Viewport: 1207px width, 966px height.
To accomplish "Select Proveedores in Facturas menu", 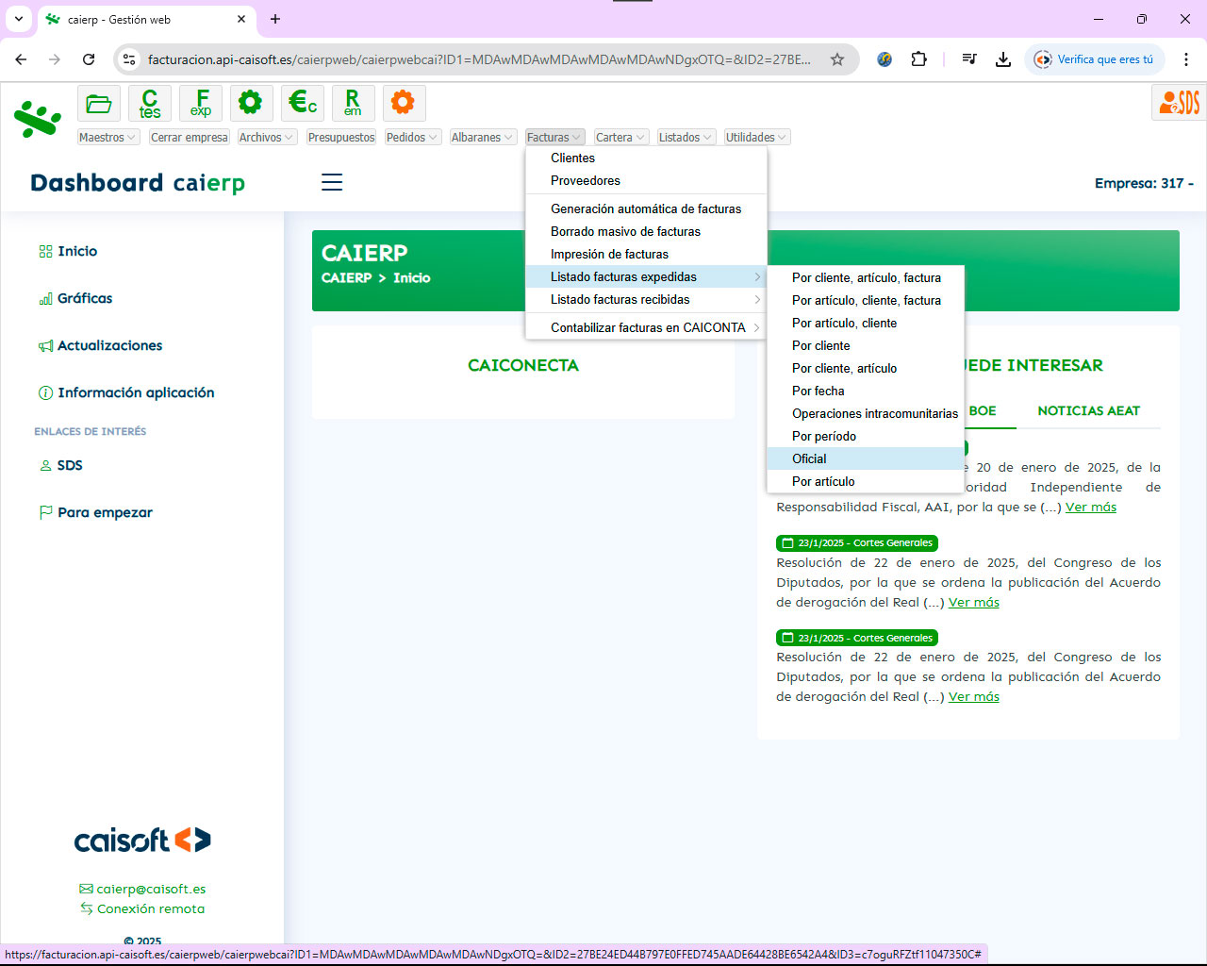I will (x=646, y=180).
